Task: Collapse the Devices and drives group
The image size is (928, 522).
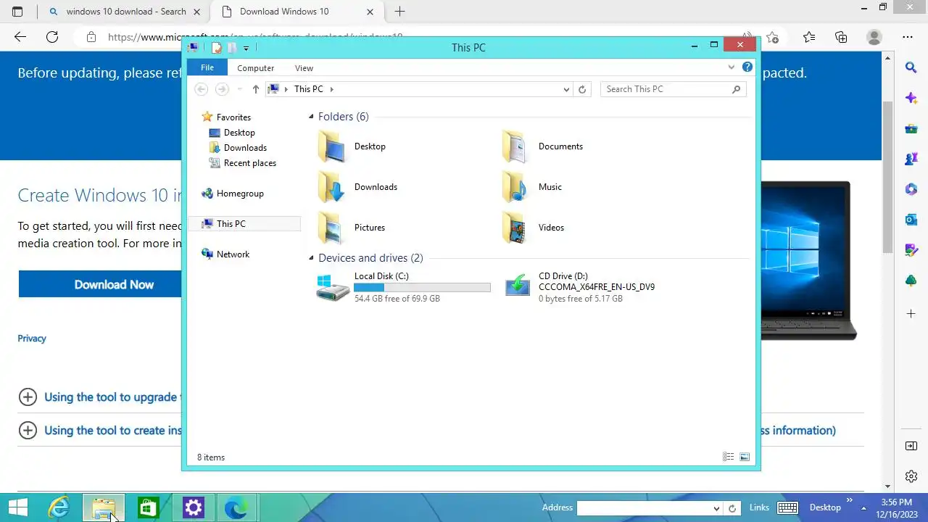Action: (x=312, y=258)
